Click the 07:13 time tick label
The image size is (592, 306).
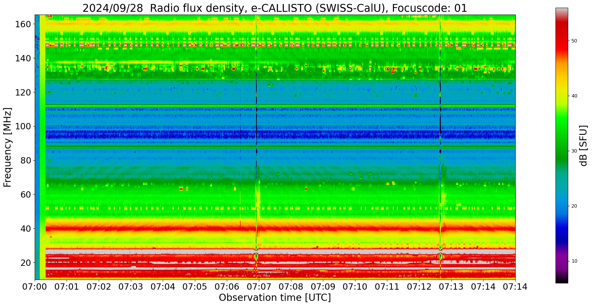(451, 287)
